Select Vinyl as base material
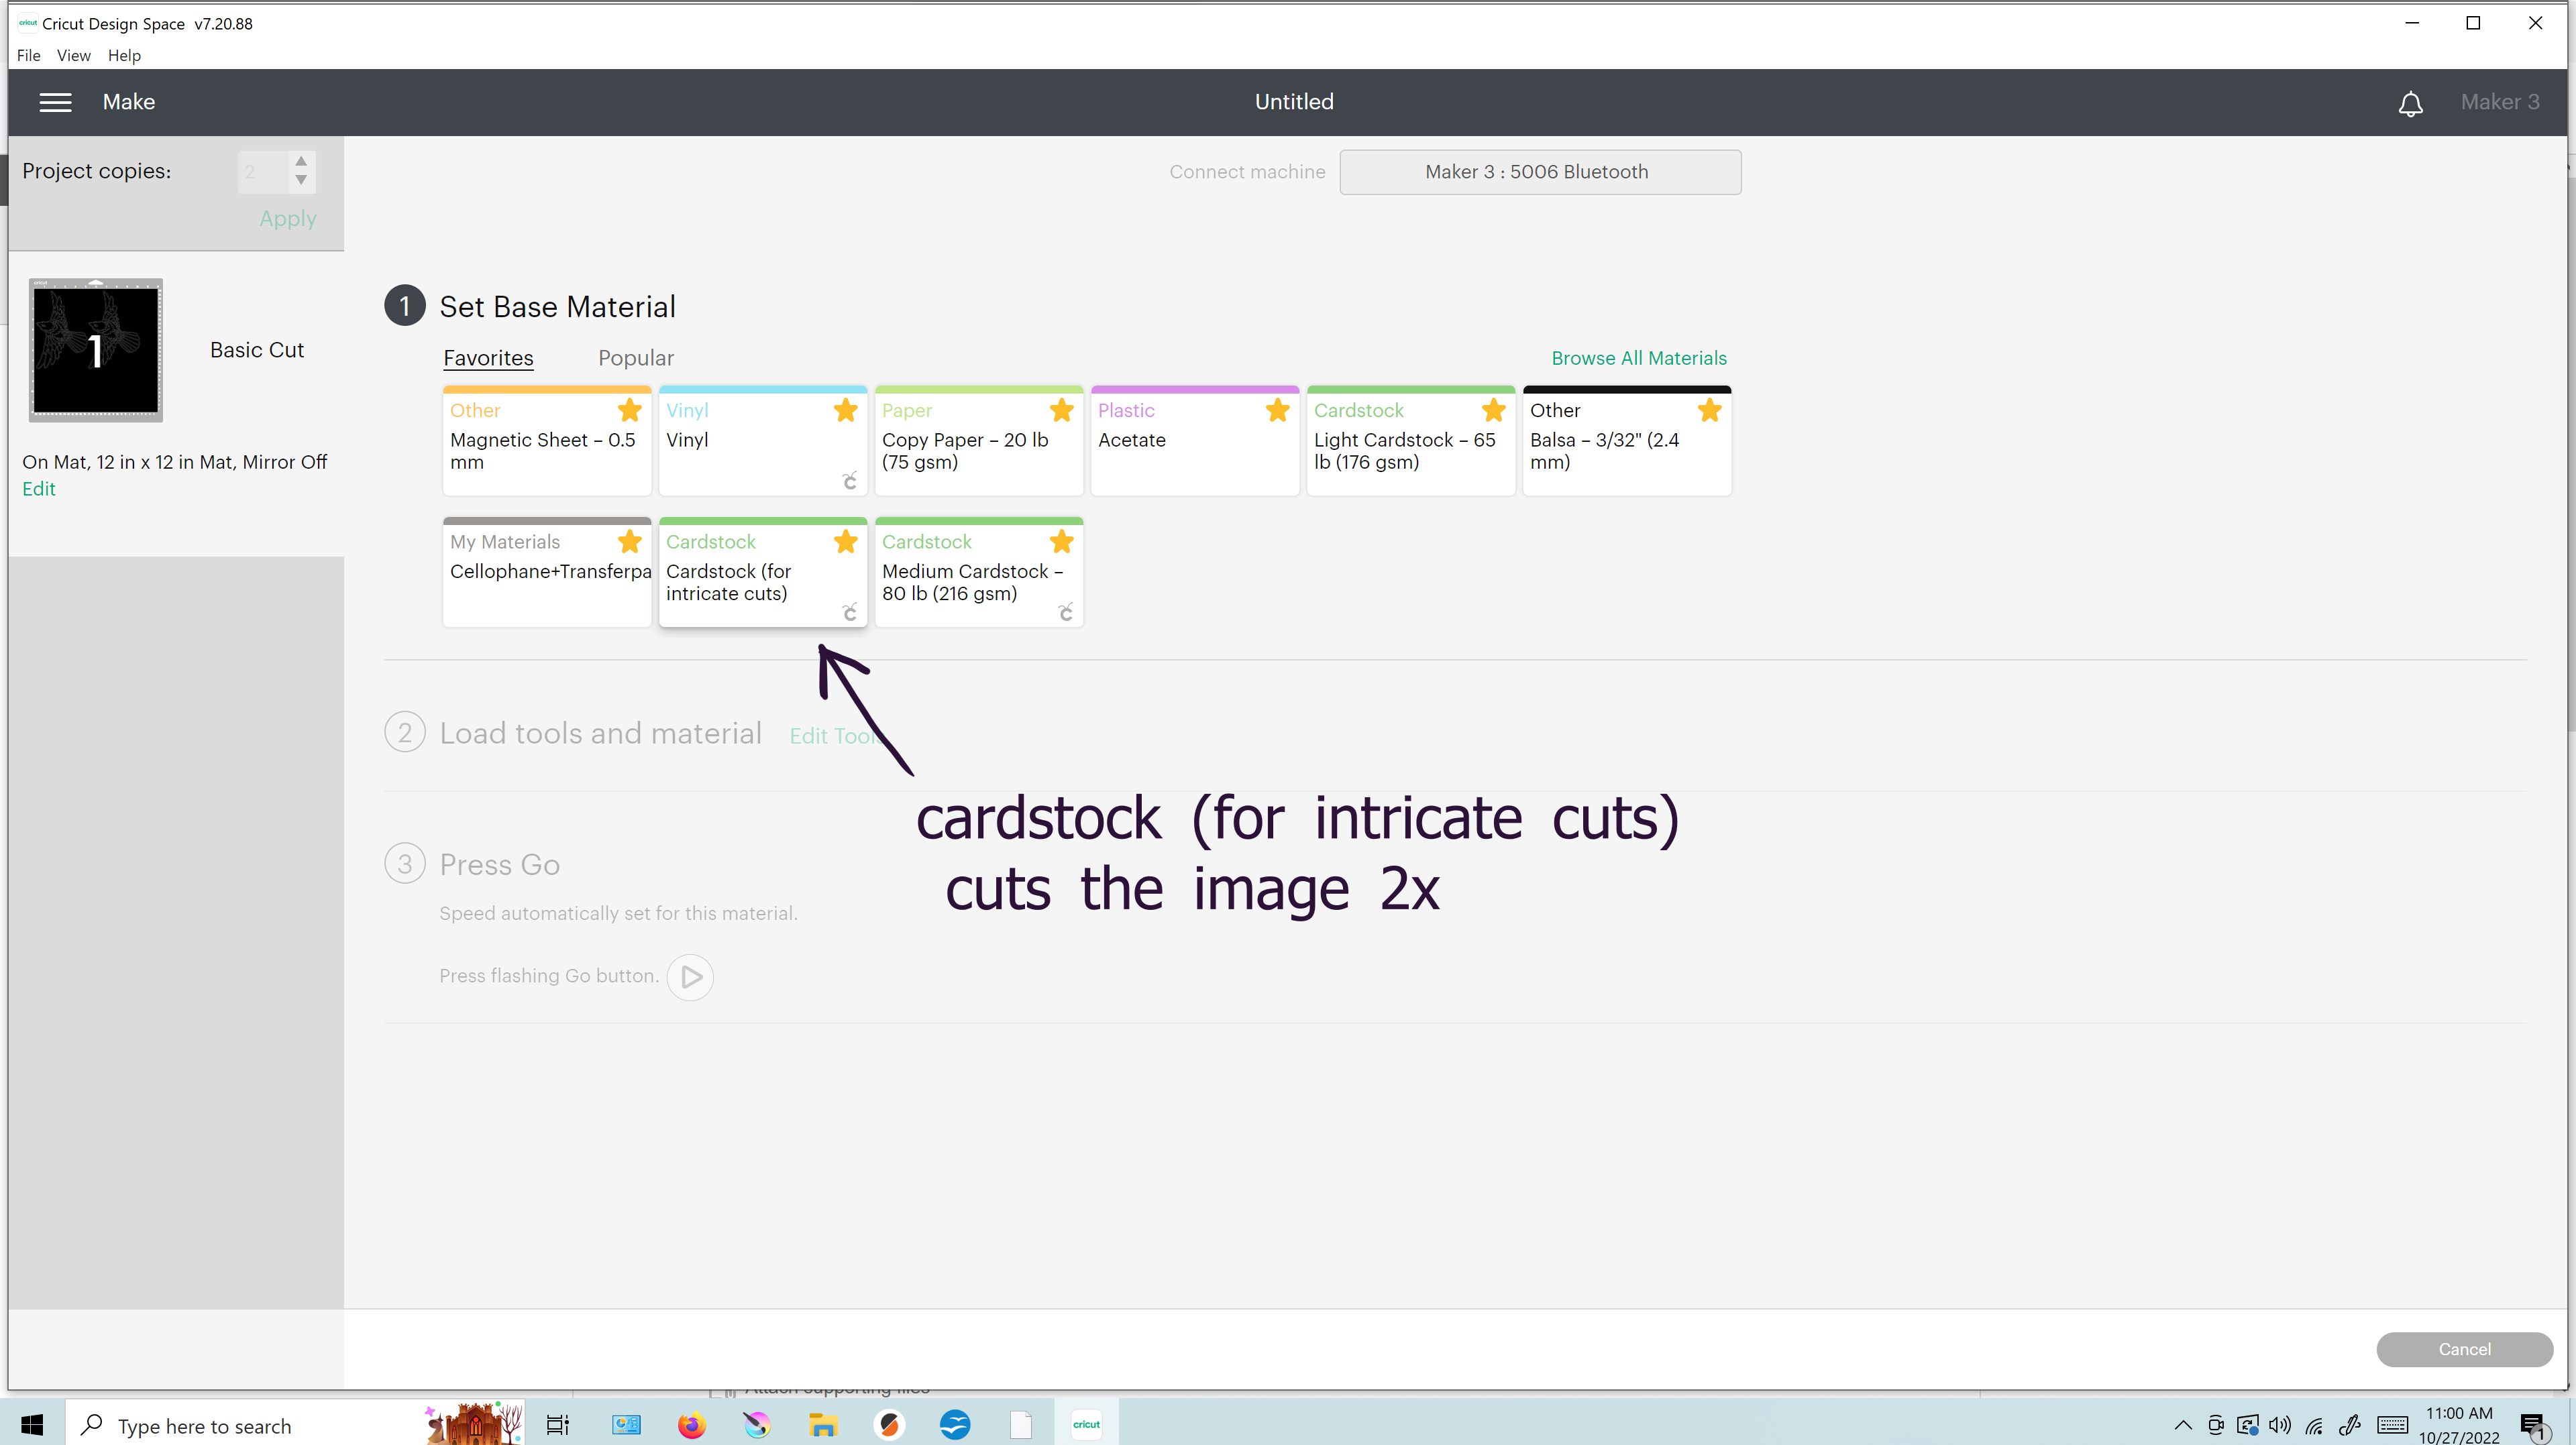 763,441
